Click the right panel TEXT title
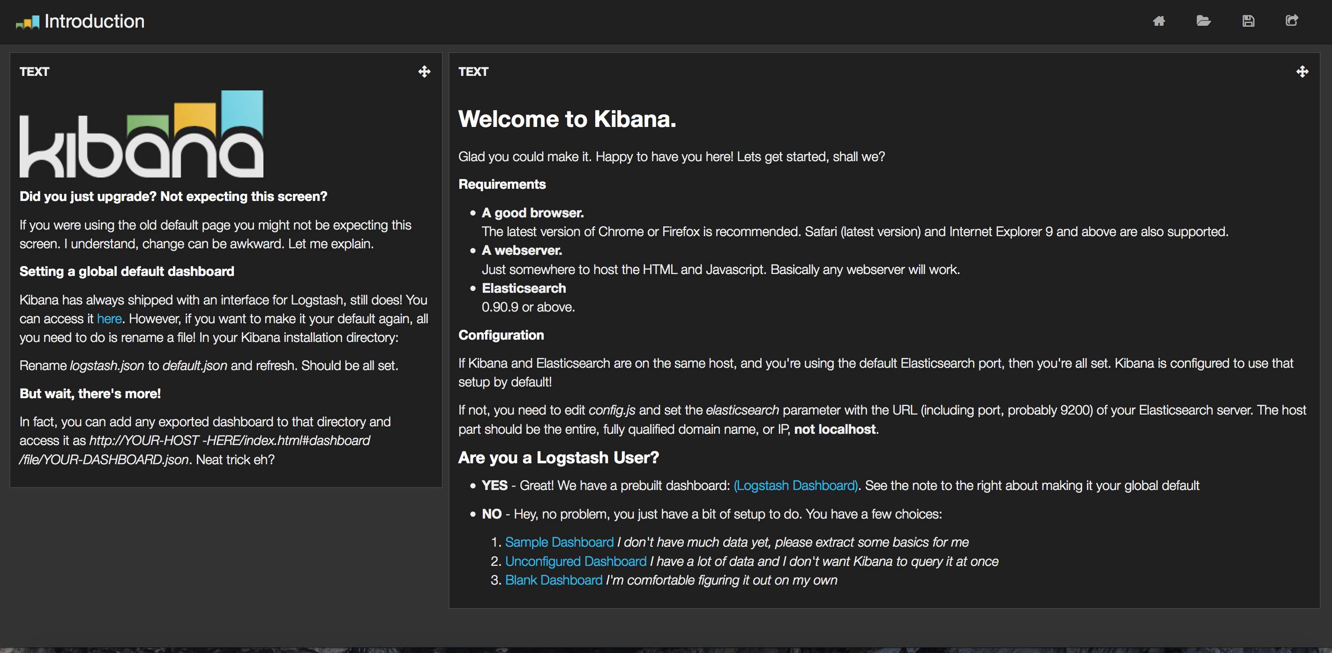This screenshot has width=1332, height=653. (x=473, y=72)
